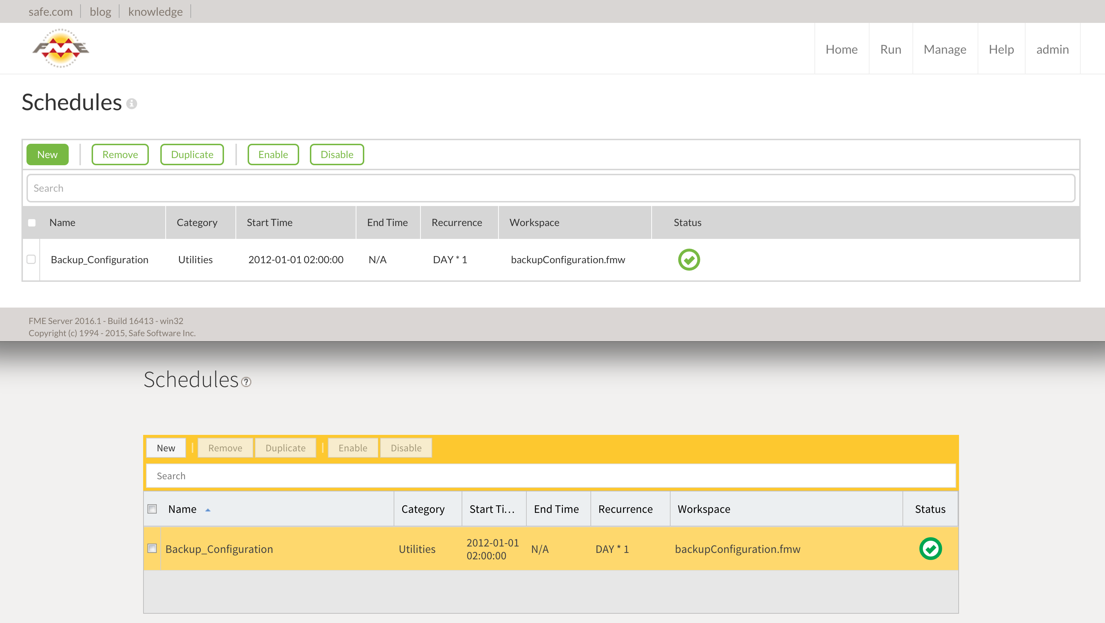Check Backup_Configuration row checkbox in upper table
1105x623 pixels.
31,259
